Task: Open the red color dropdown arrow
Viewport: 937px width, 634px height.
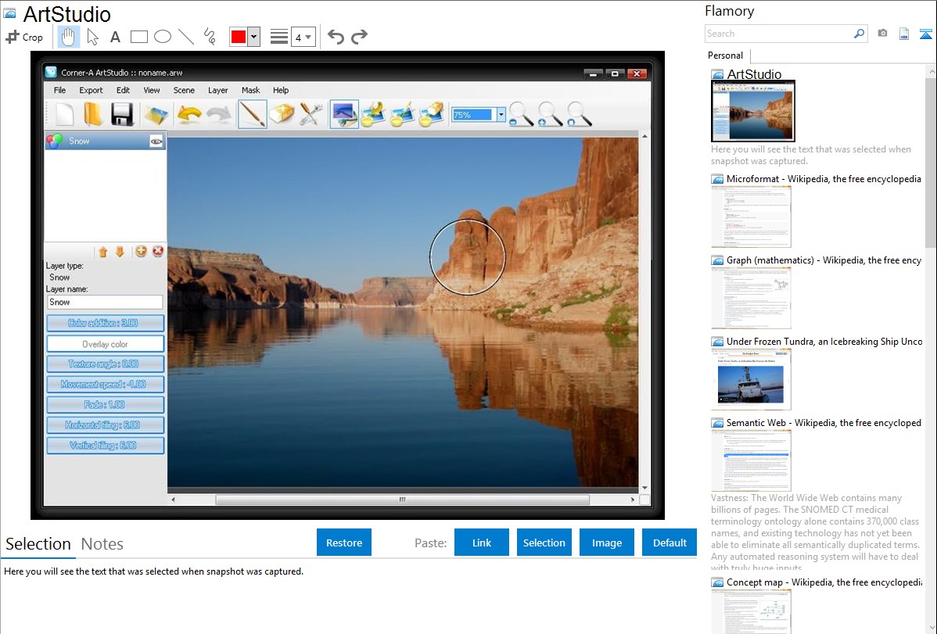Action: 253,37
